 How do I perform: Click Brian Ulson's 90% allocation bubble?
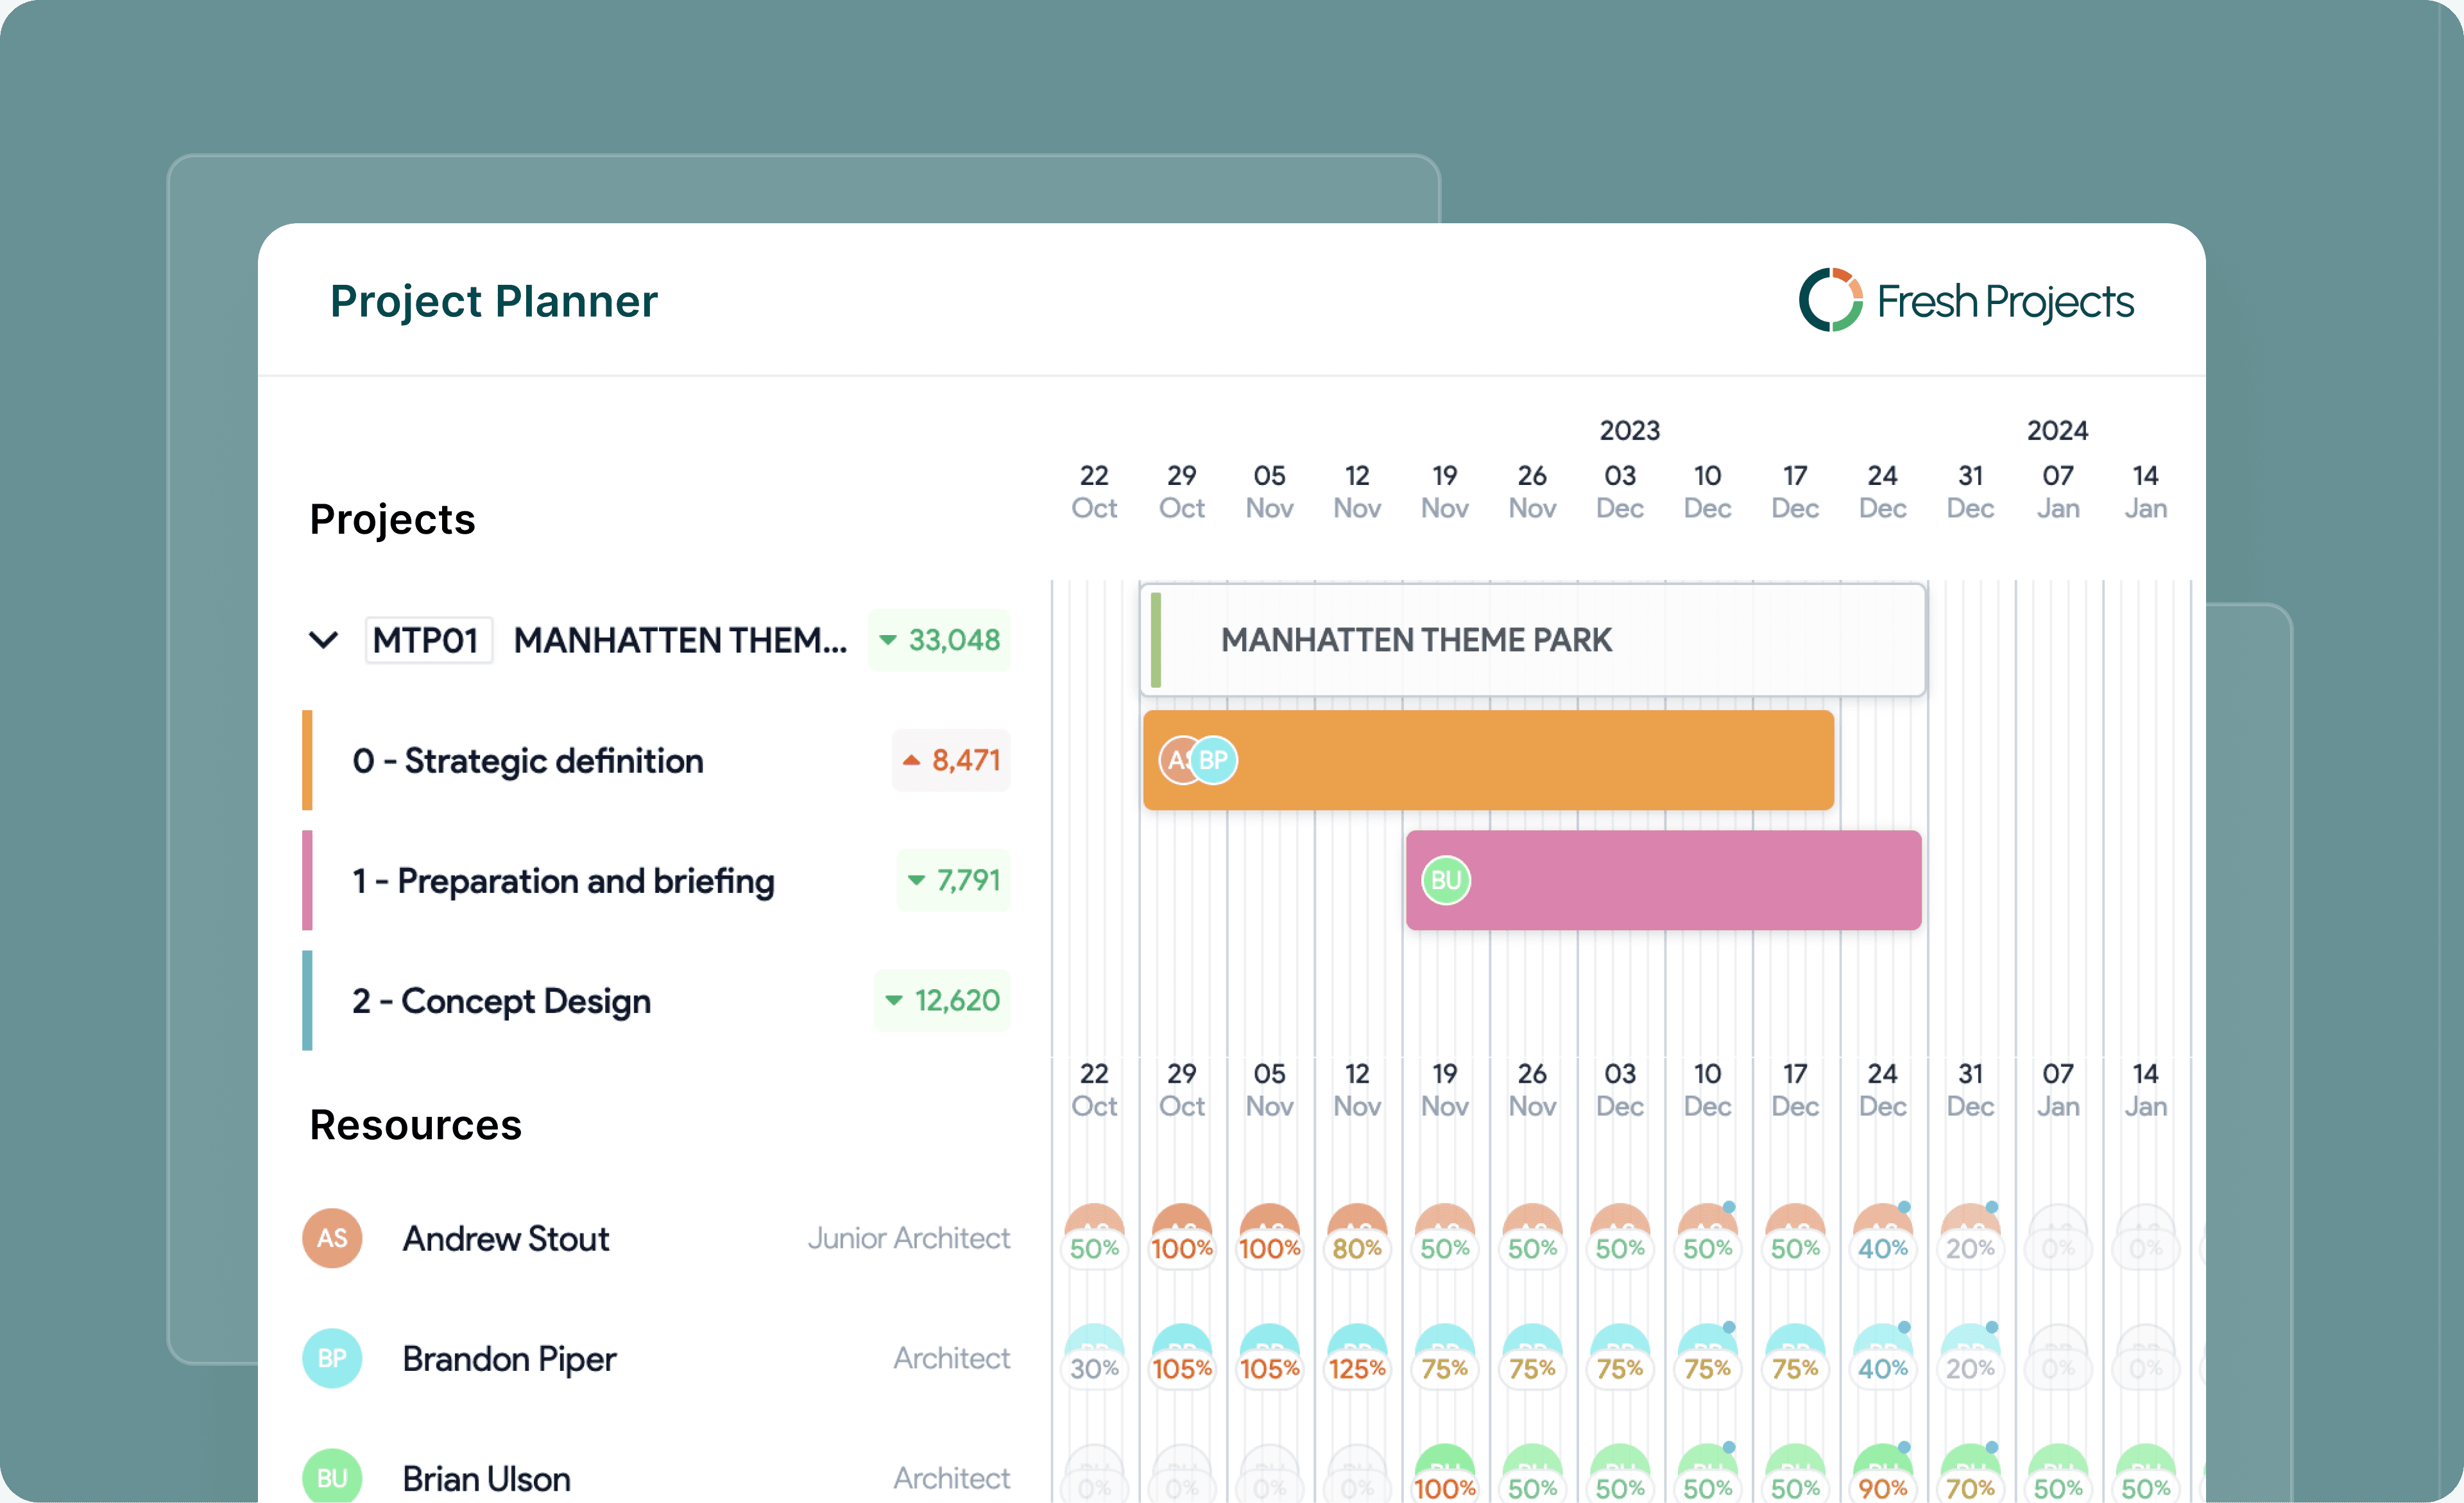[1882, 1486]
